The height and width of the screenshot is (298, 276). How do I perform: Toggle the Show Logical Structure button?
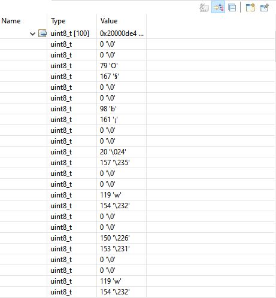coord(218,8)
